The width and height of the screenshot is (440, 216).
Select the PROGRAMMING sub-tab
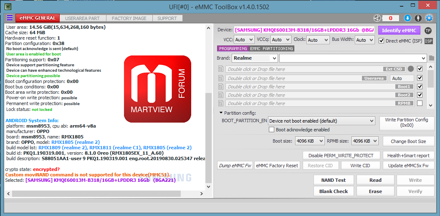tap(233, 48)
